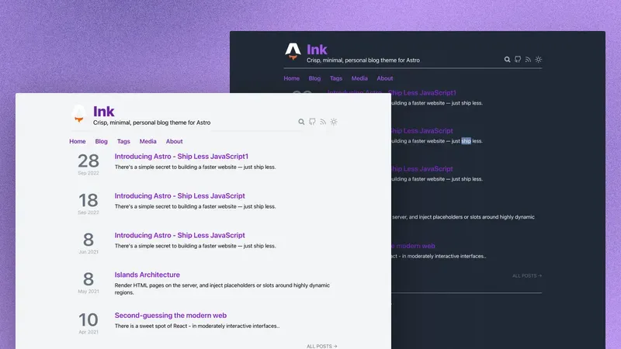Viewport: 621px width, 349px height.
Task: Go to Home in the light theme navigation
Action: [x=78, y=141]
